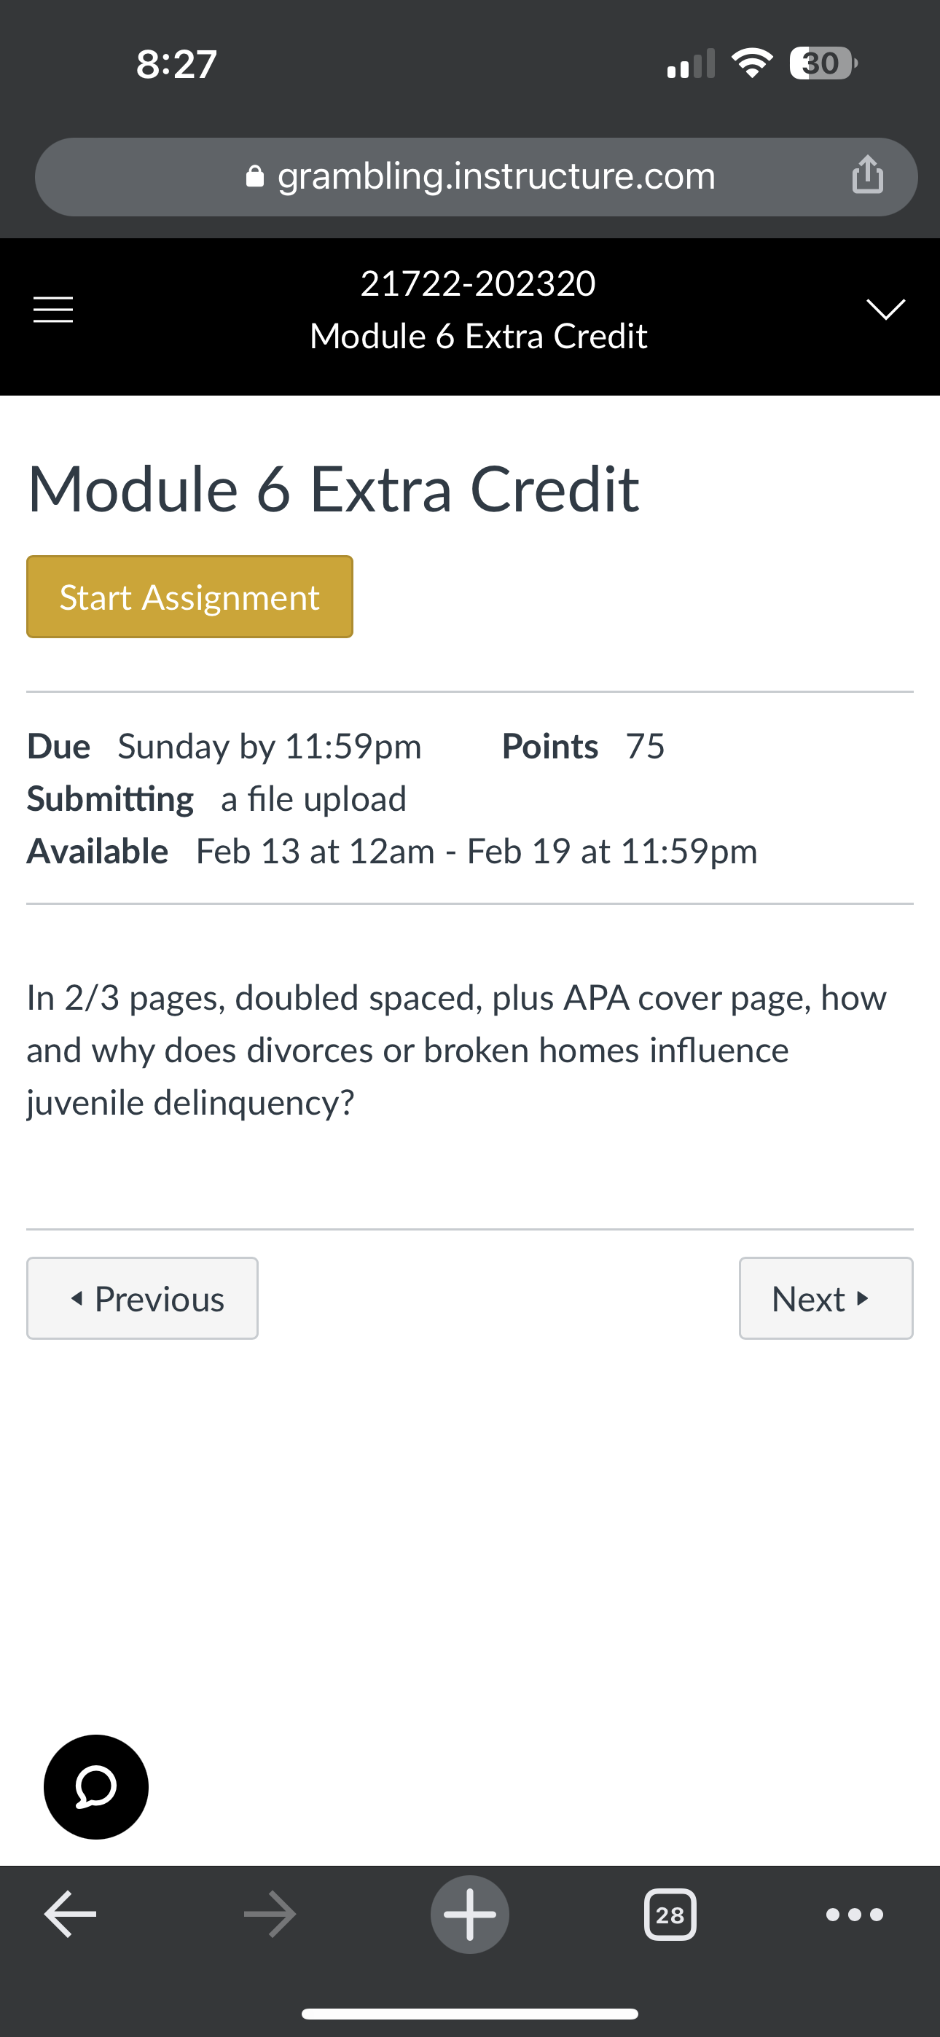This screenshot has width=940, height=2037.
Task: Tap the browser back arrow
Action: (x=70, y=1915)
